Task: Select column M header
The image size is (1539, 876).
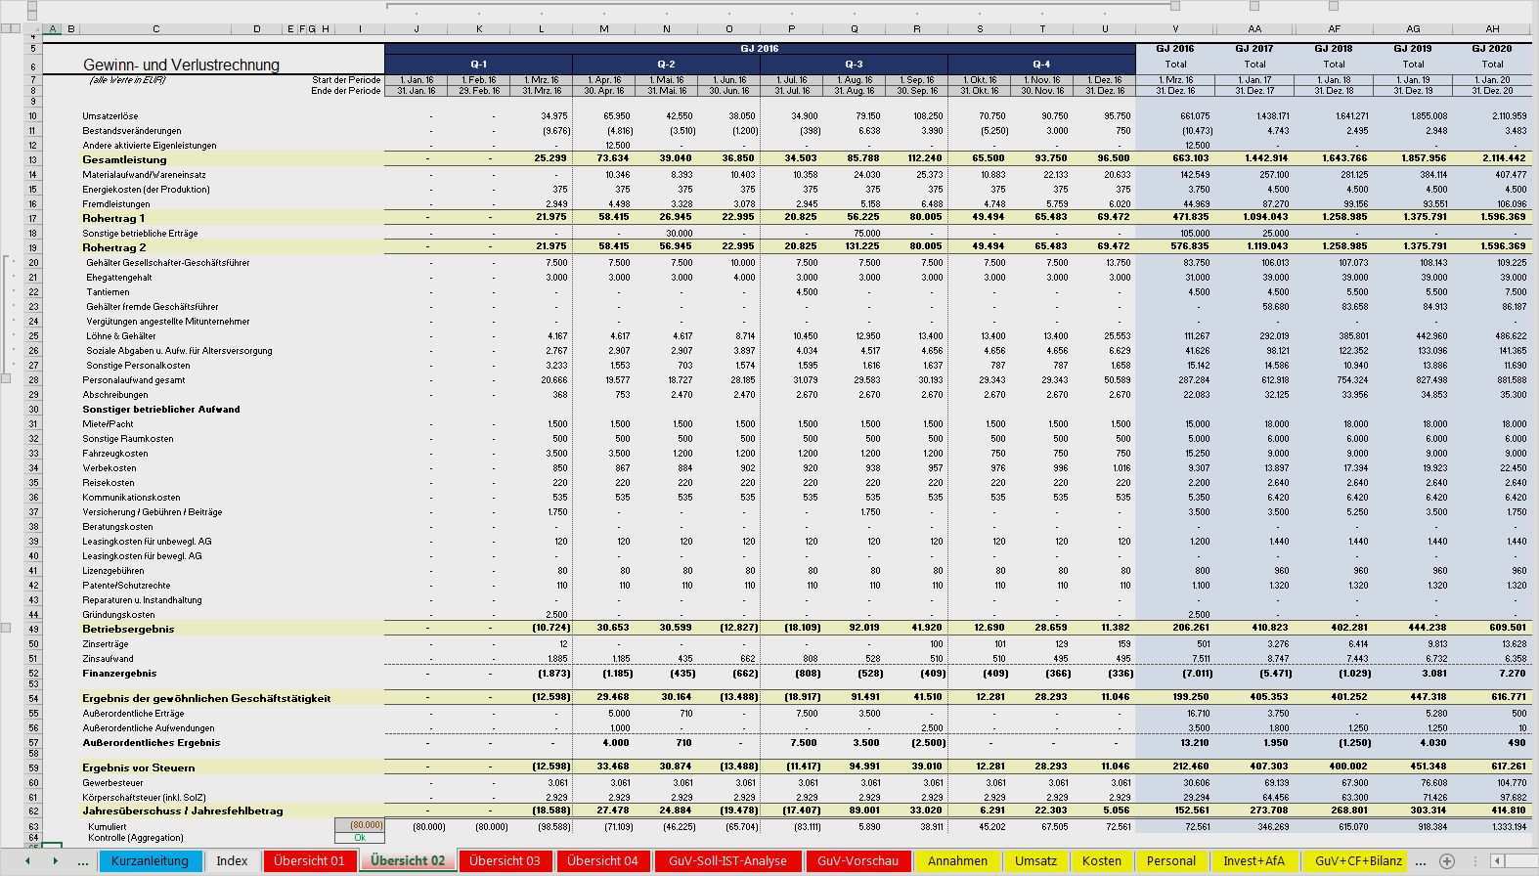Action: tap(604, 29)
